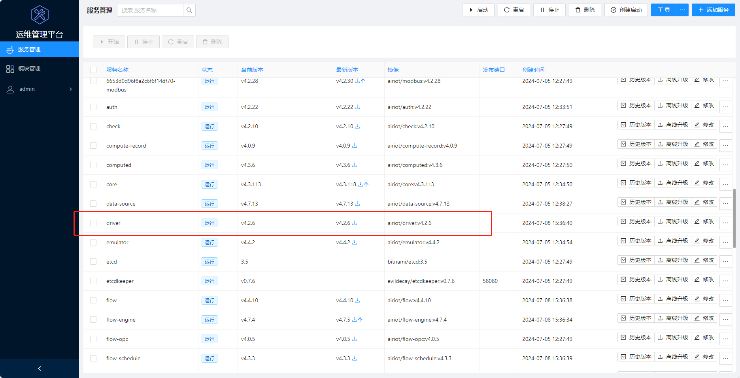
Task: Tick the checkbox for compute-record service
Action: coord(93,146)
